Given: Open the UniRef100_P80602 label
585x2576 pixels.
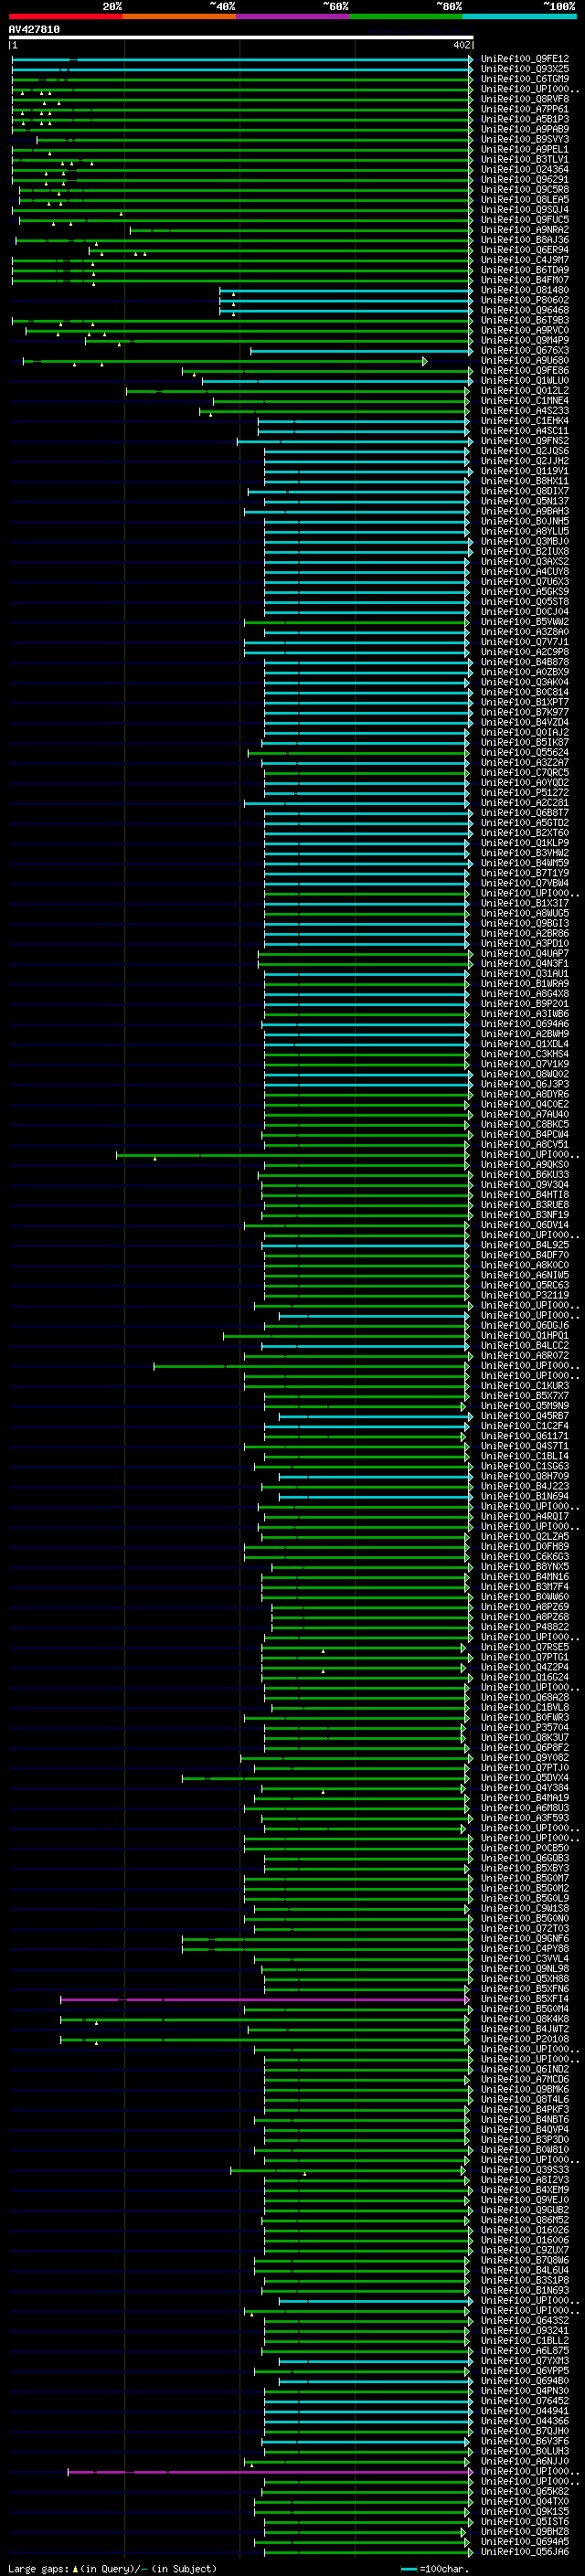Looking at the screenshot, I should [x=525, y=301].
